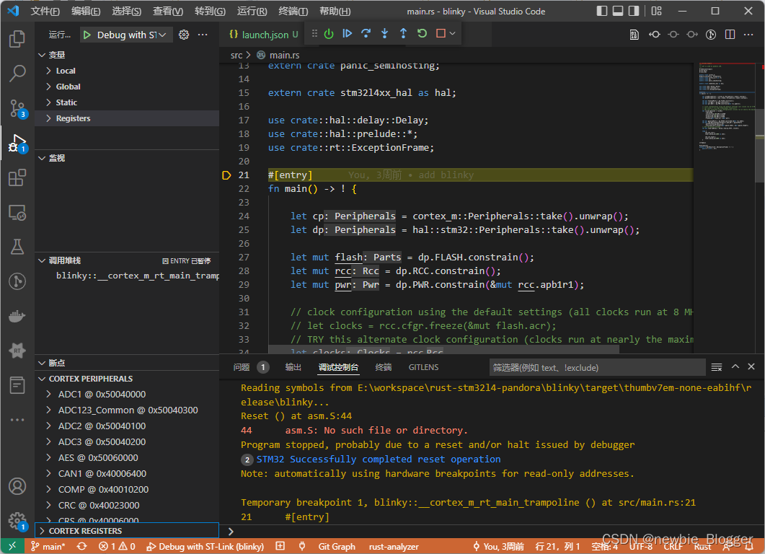The height and width of the screenshot is (554, 765).
Task: Click errors and warnings count in status bar
Action: click(117, 547)
